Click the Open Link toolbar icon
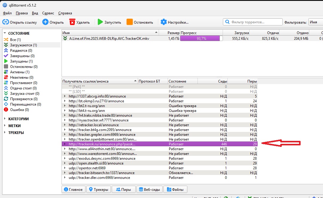This screenshot has height=198, width=323. coord(6,22)
